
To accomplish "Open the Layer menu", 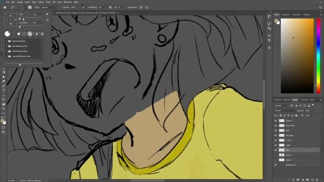I will pos(27,2).
